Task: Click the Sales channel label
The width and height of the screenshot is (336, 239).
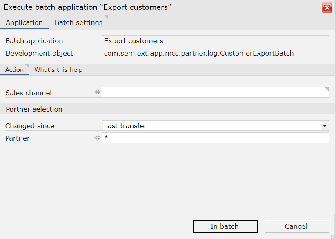Action: 28,93
